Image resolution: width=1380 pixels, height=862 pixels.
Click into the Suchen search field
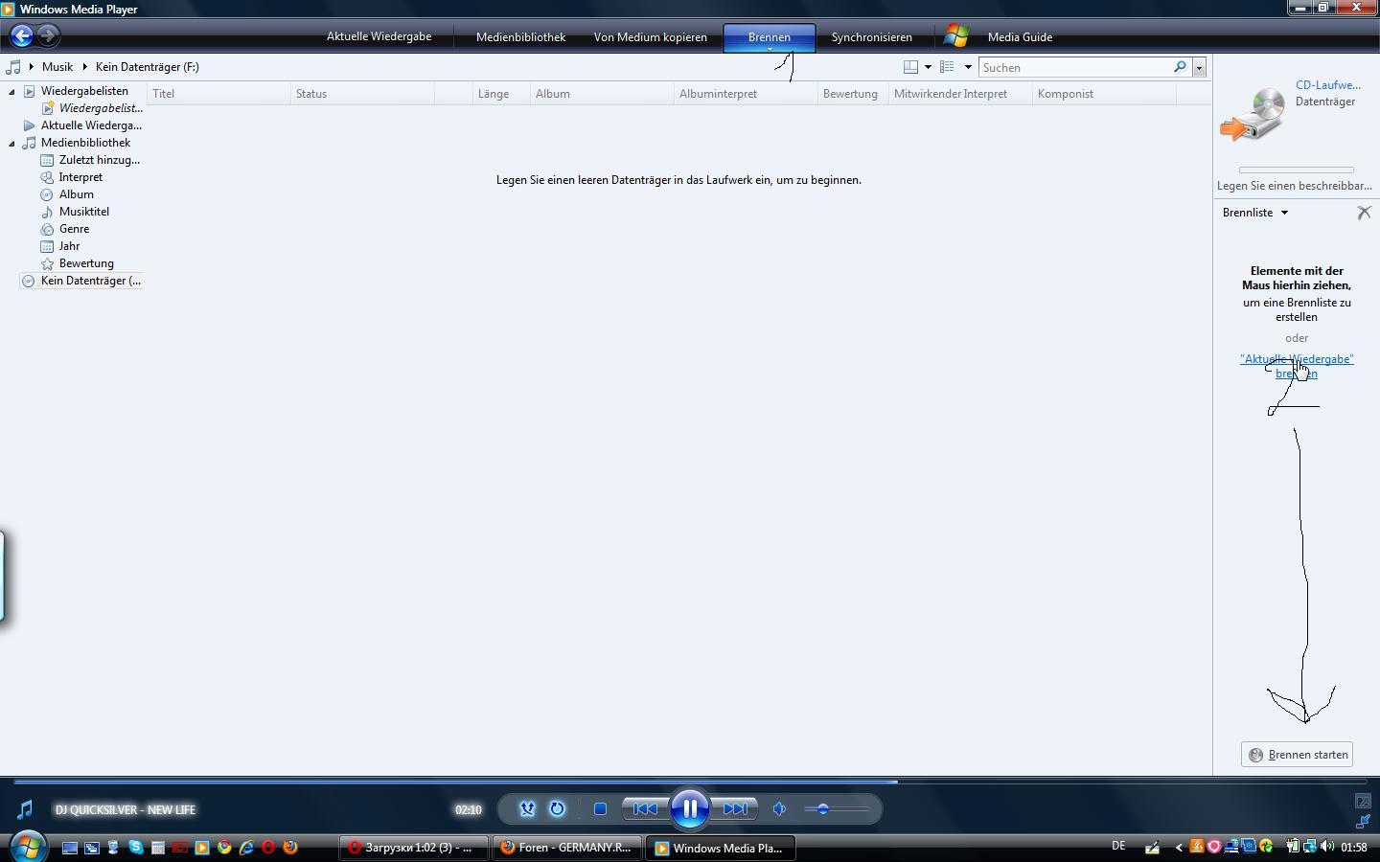pos(1073,67)
